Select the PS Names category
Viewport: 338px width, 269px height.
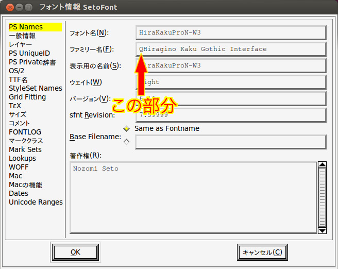(35, 27)
